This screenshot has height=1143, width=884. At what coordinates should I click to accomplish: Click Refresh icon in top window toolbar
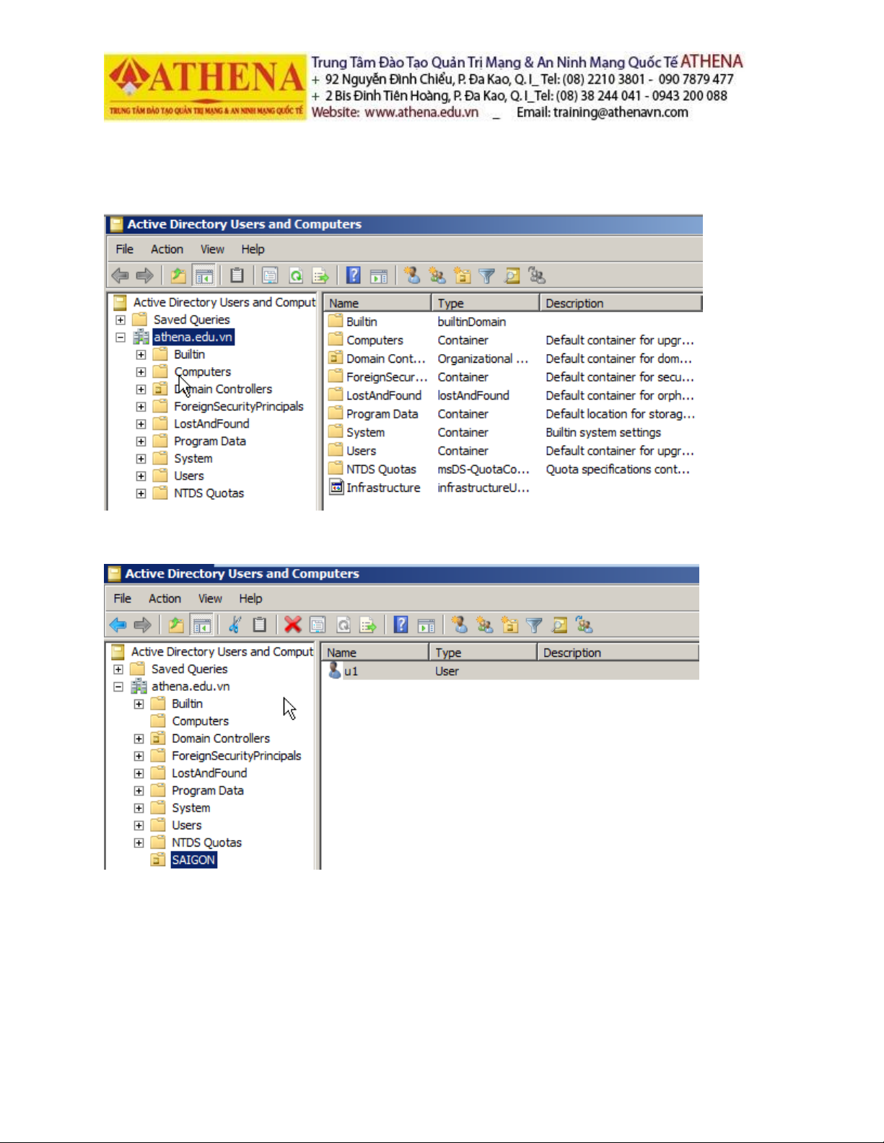[x=296, y=275]
